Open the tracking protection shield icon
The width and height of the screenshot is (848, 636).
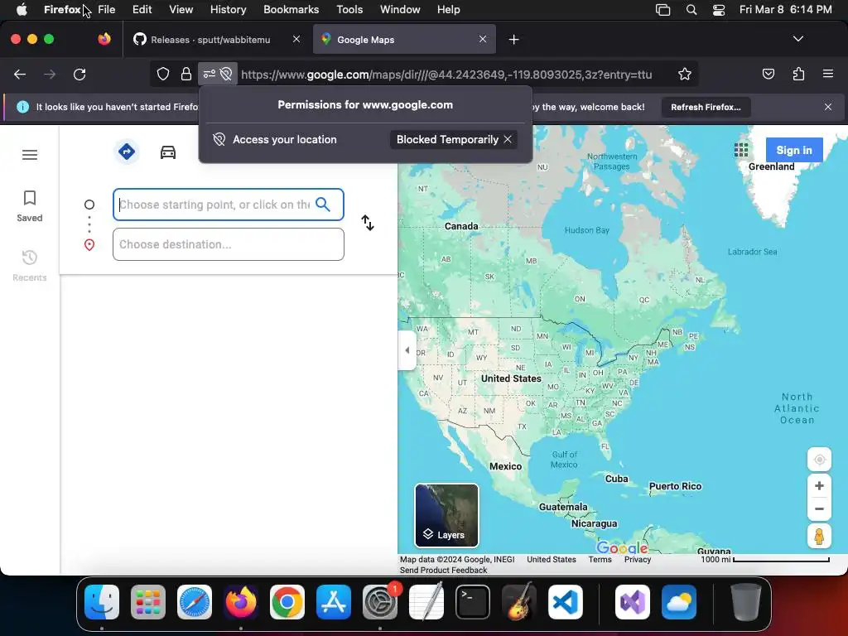click(x=163, y=75)
